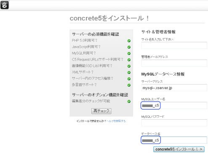Click green check for 多言語サポート
This screenshot has height=153, width=208.
[129, 85]
